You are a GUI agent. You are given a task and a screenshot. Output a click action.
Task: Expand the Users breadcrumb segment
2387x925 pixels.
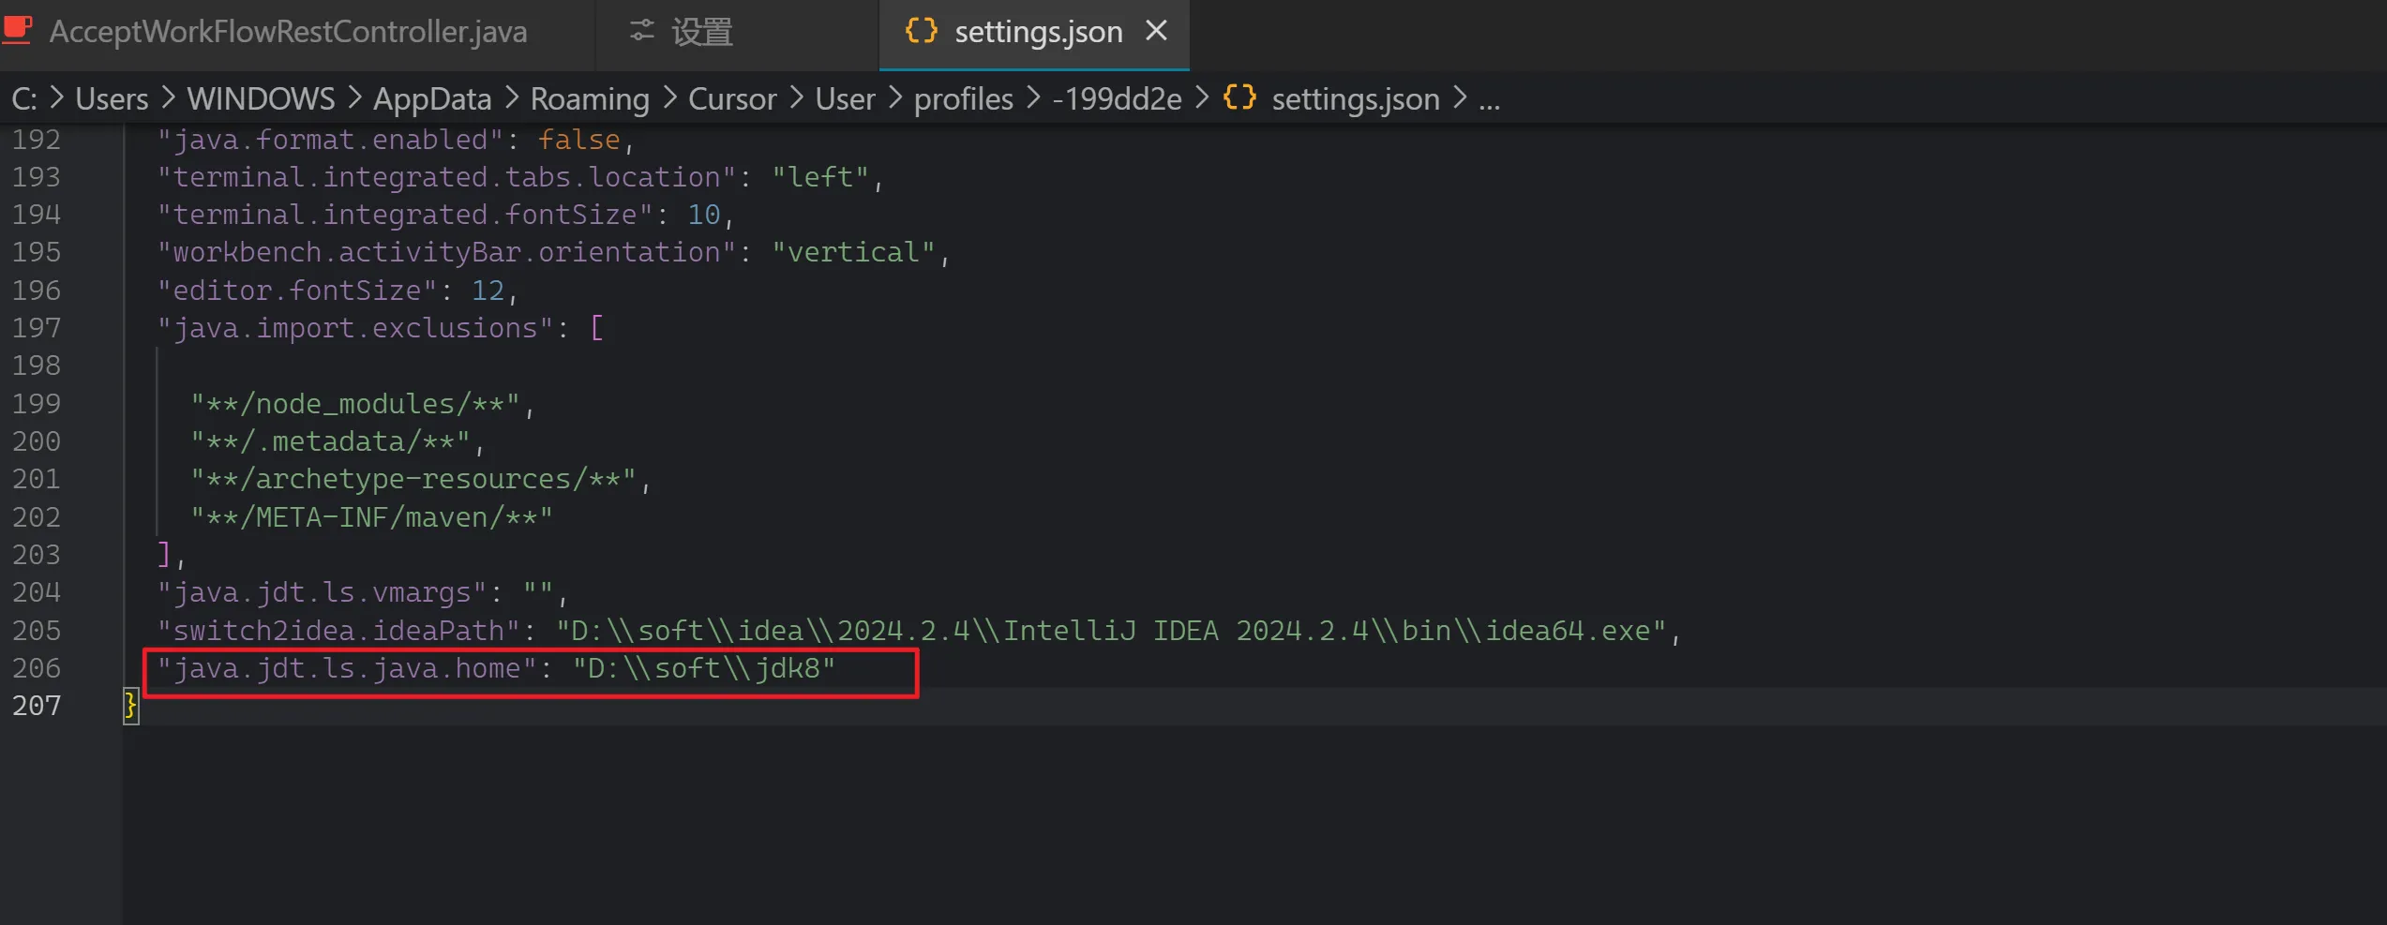click(x=112, y=98)
